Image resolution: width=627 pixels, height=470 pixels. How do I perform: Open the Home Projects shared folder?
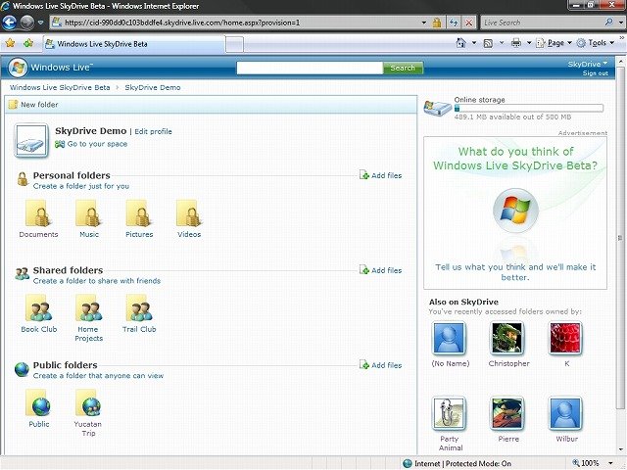pyautogui.click(x=89, y=308)
